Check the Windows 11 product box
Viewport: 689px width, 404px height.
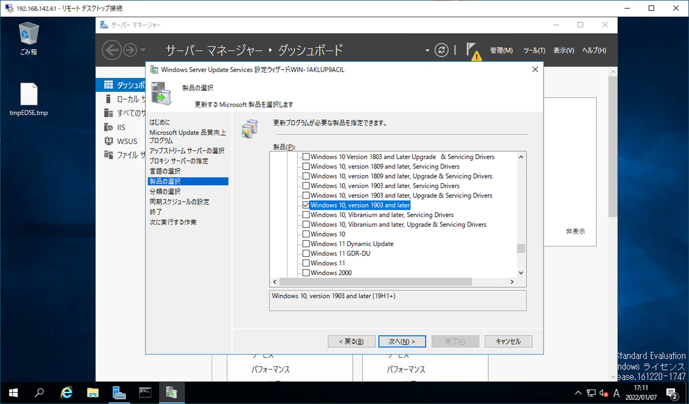coord(306,263)
